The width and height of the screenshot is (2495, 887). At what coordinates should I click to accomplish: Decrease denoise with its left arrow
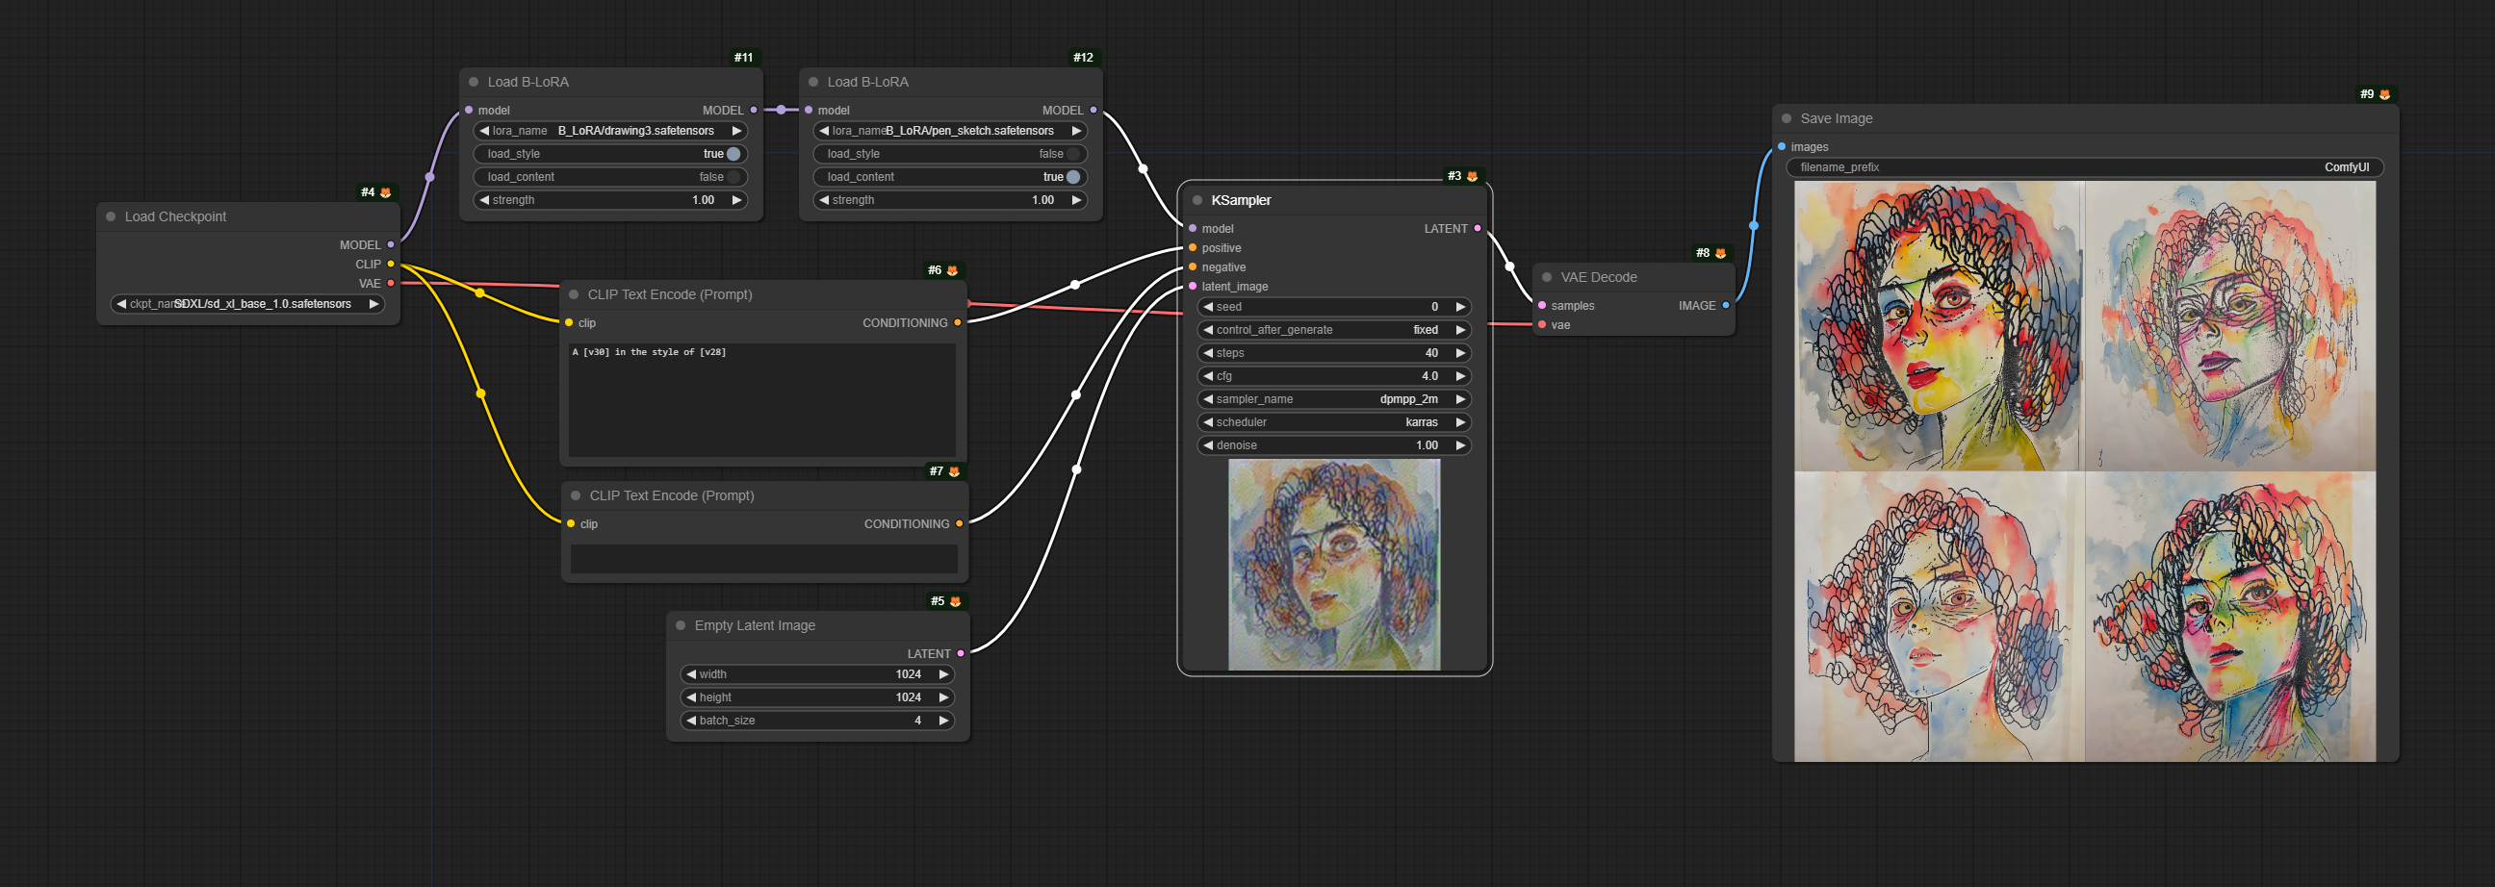pos(1208,445)
